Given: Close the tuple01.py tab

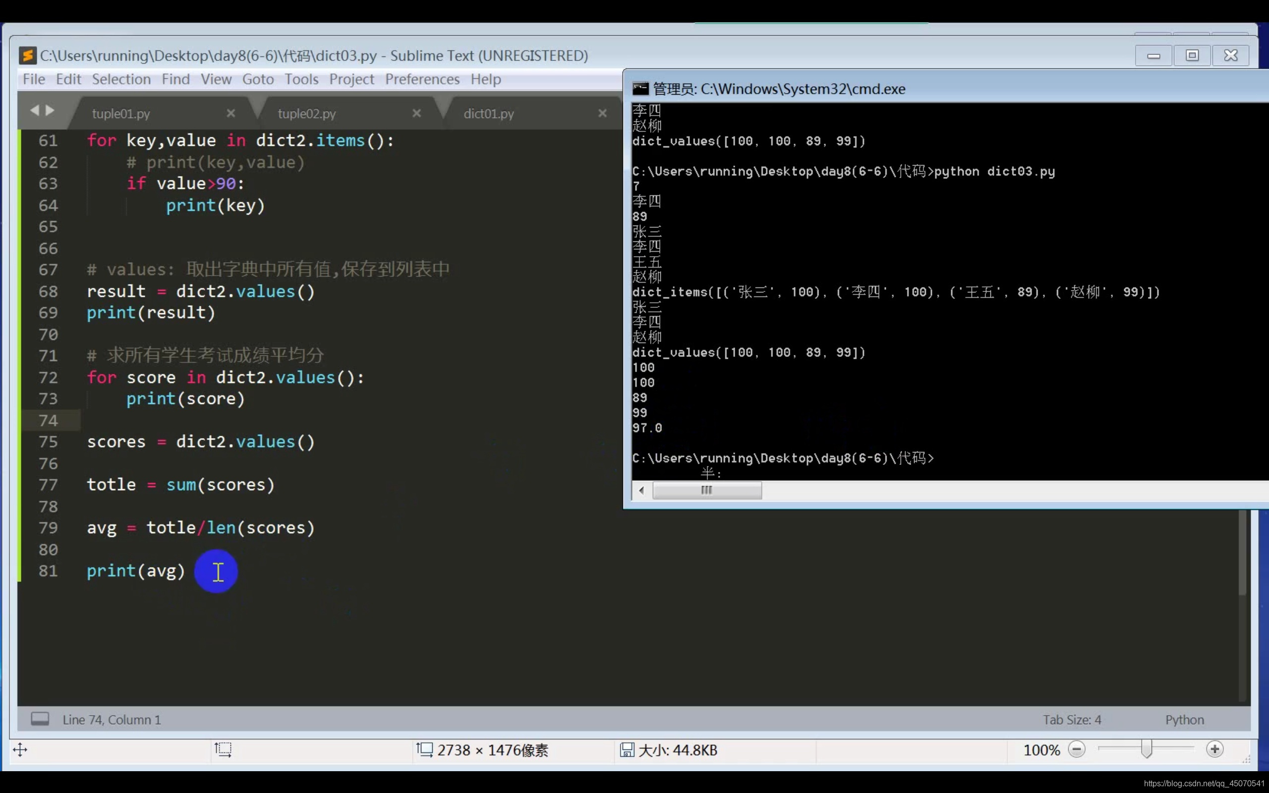Looking at the screenshot, I should [x=231, y=113].
